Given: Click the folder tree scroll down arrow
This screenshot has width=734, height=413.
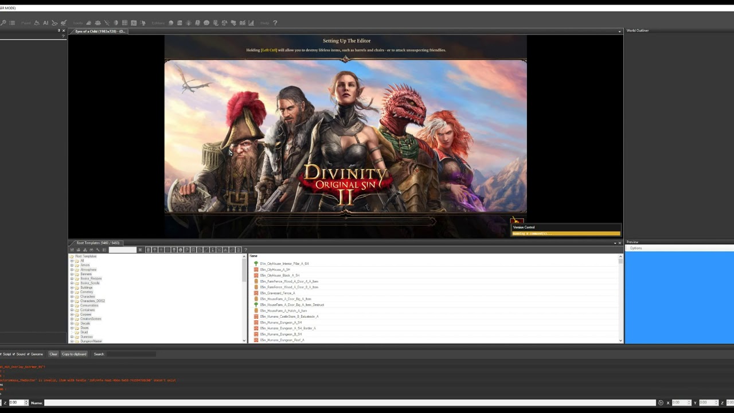Looking at the screenshot, I should pos(244,341).
